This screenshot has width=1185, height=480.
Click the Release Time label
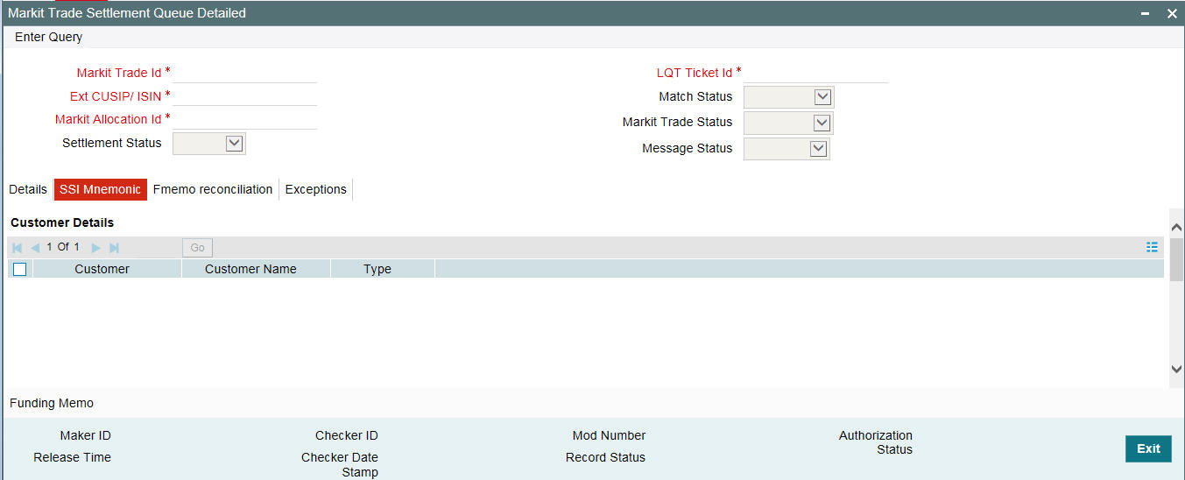point(73,457)
